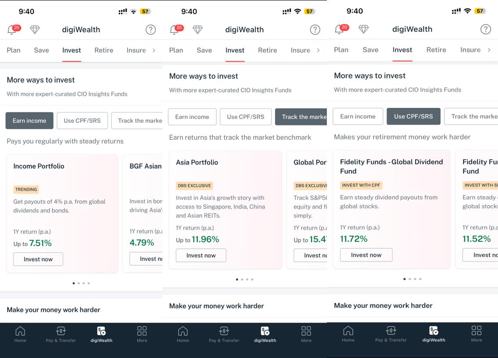Click Invest now under Fidelity Global Dividend Fund
Viewport: 498px width, 358px height.
click(x=366, y=255)
